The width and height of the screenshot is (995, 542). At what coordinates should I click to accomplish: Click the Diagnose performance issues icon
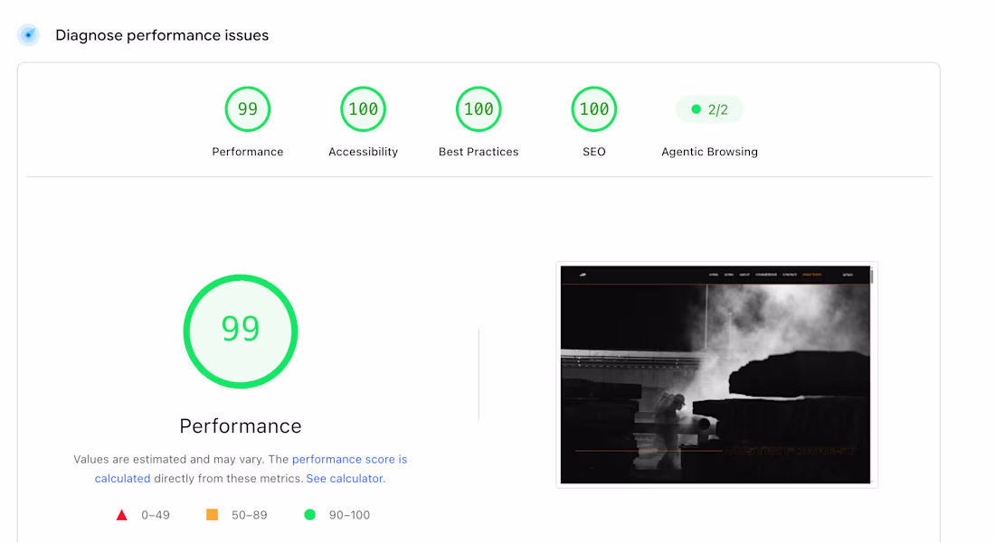tap(29, 35)
